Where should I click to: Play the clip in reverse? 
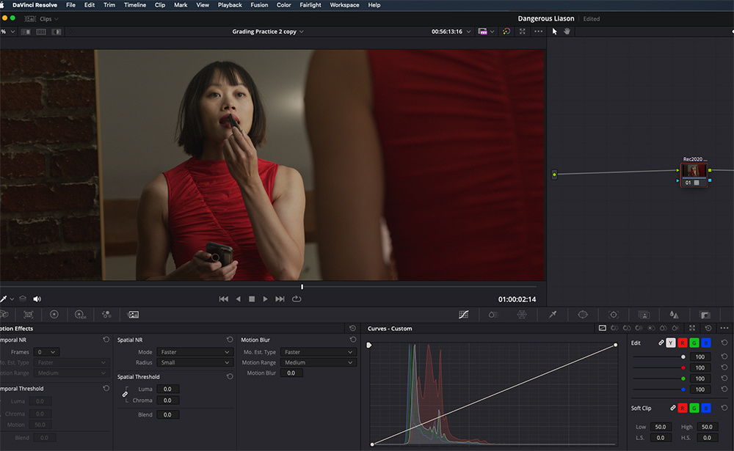pyautogui.click(x=239, y=299)
